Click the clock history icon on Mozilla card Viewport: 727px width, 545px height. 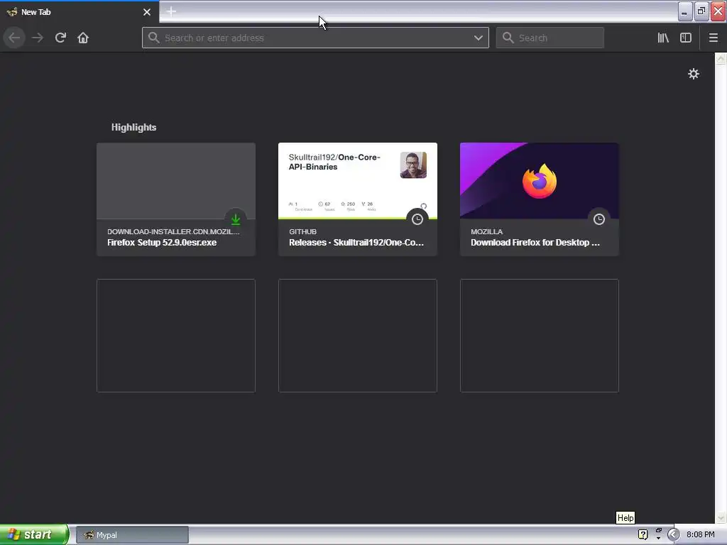(599, 219)
